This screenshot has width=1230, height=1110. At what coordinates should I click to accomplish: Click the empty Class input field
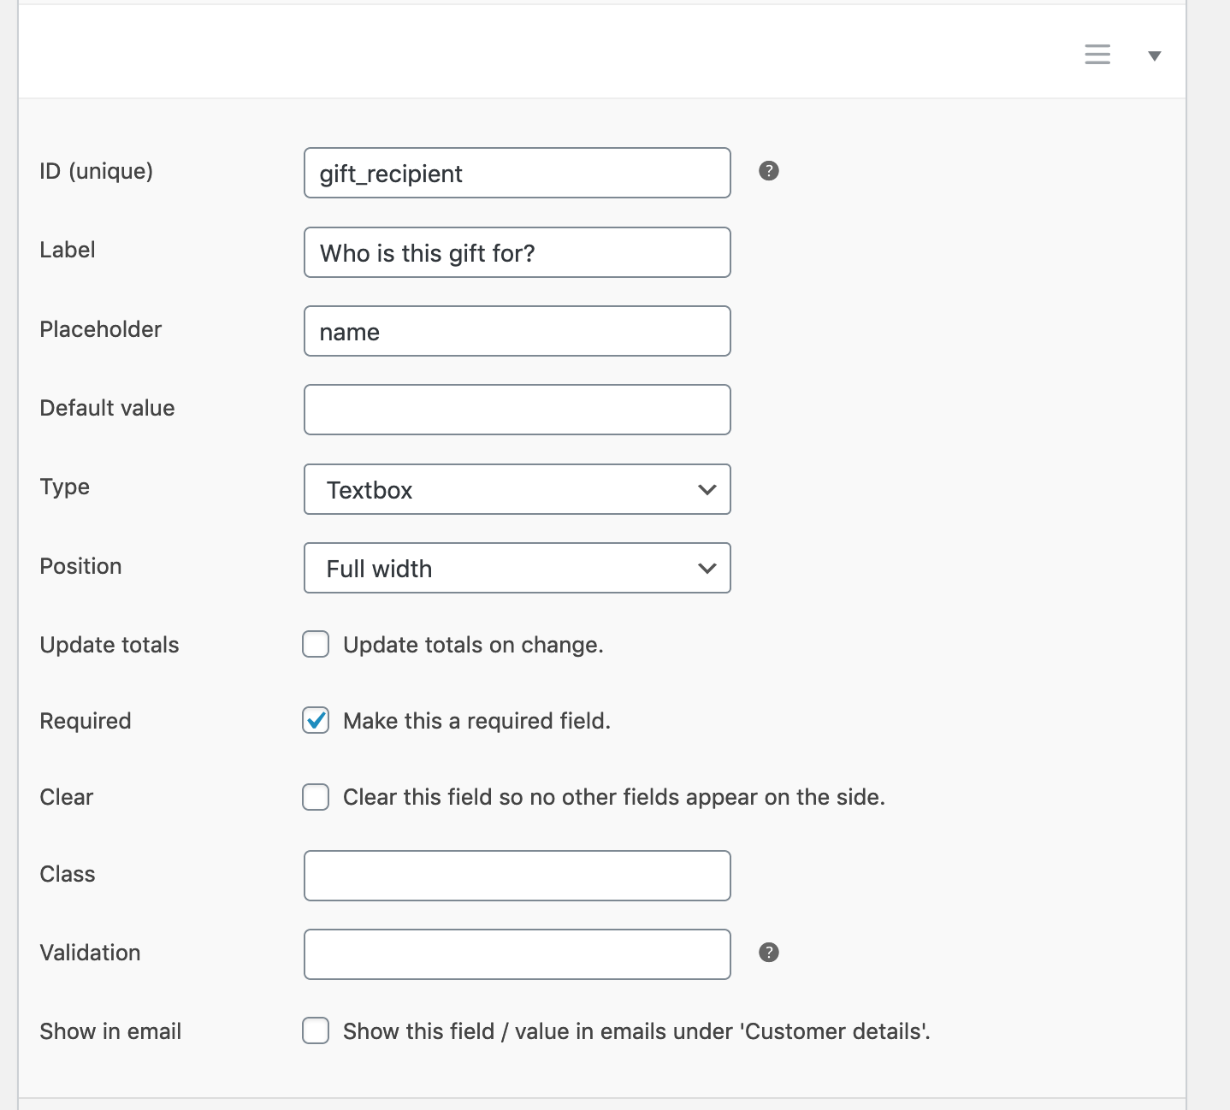click(517, 875)
